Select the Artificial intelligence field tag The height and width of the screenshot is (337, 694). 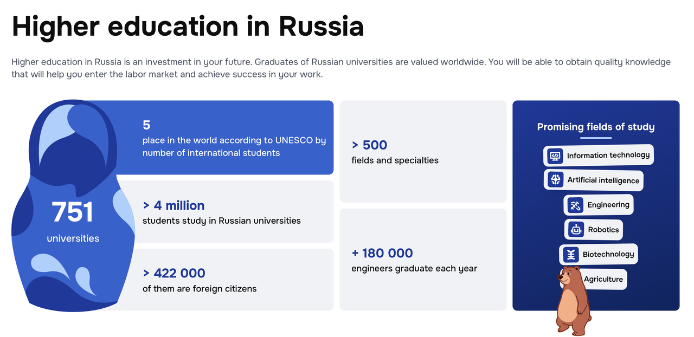point(594,180)
